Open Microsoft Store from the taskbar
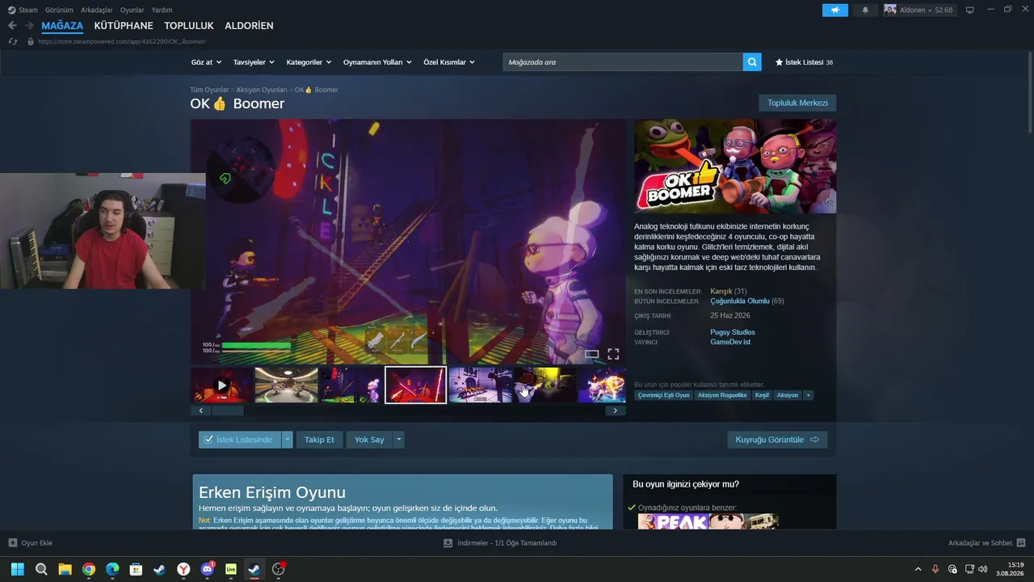Screen dimensions: 1034x582 coord(137,569)
